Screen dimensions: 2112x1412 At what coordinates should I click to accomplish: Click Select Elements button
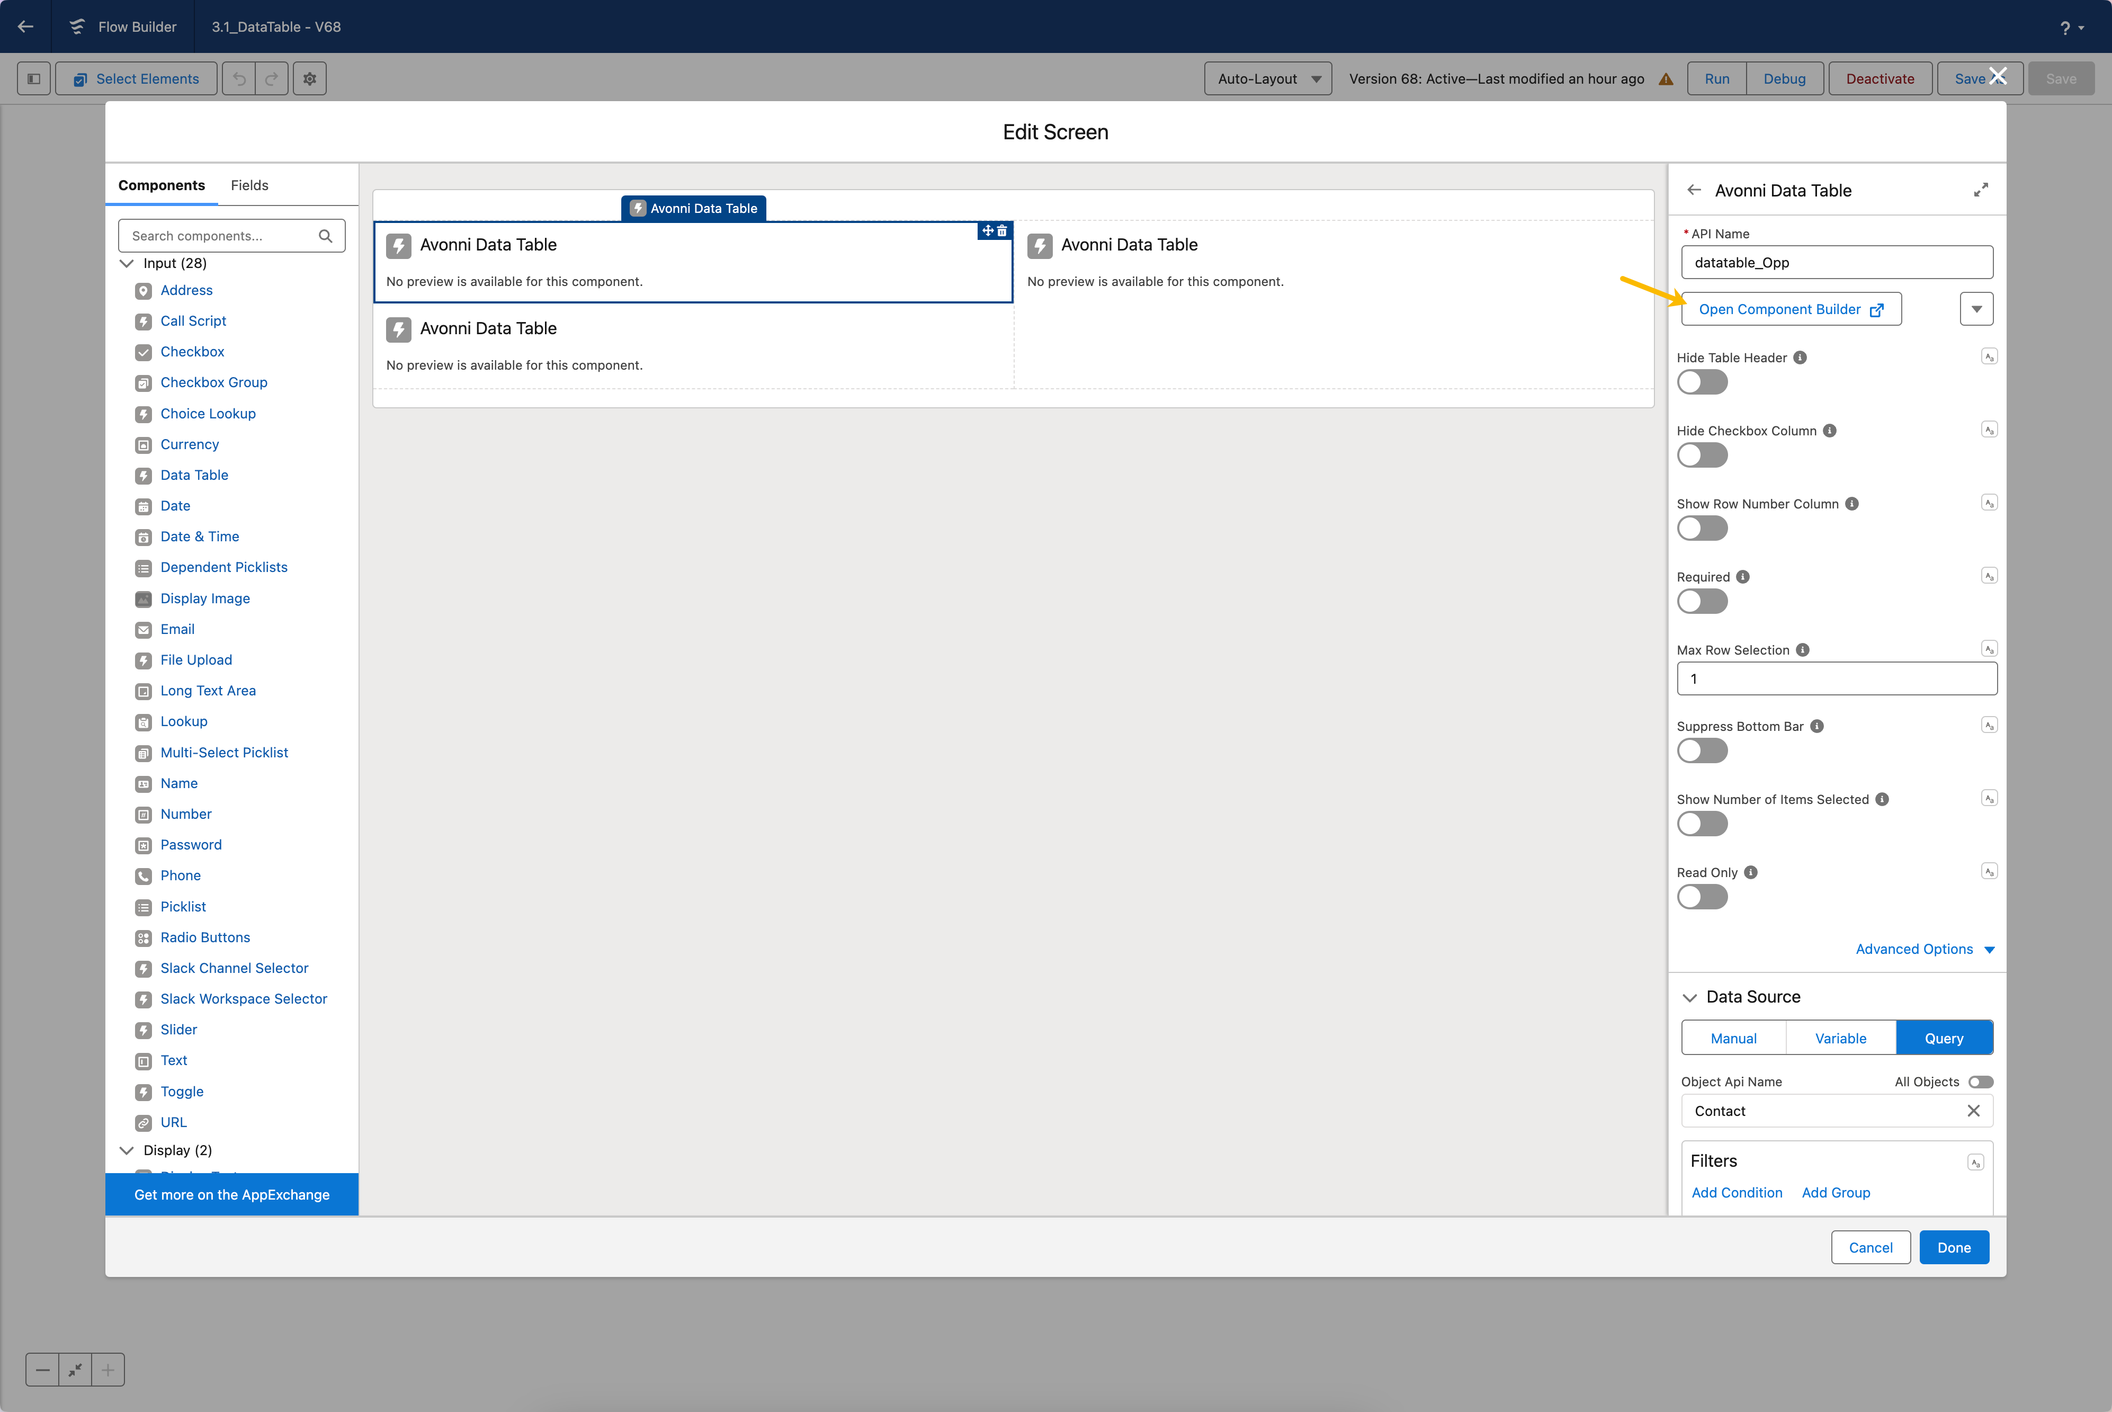[x=136, y=78]
